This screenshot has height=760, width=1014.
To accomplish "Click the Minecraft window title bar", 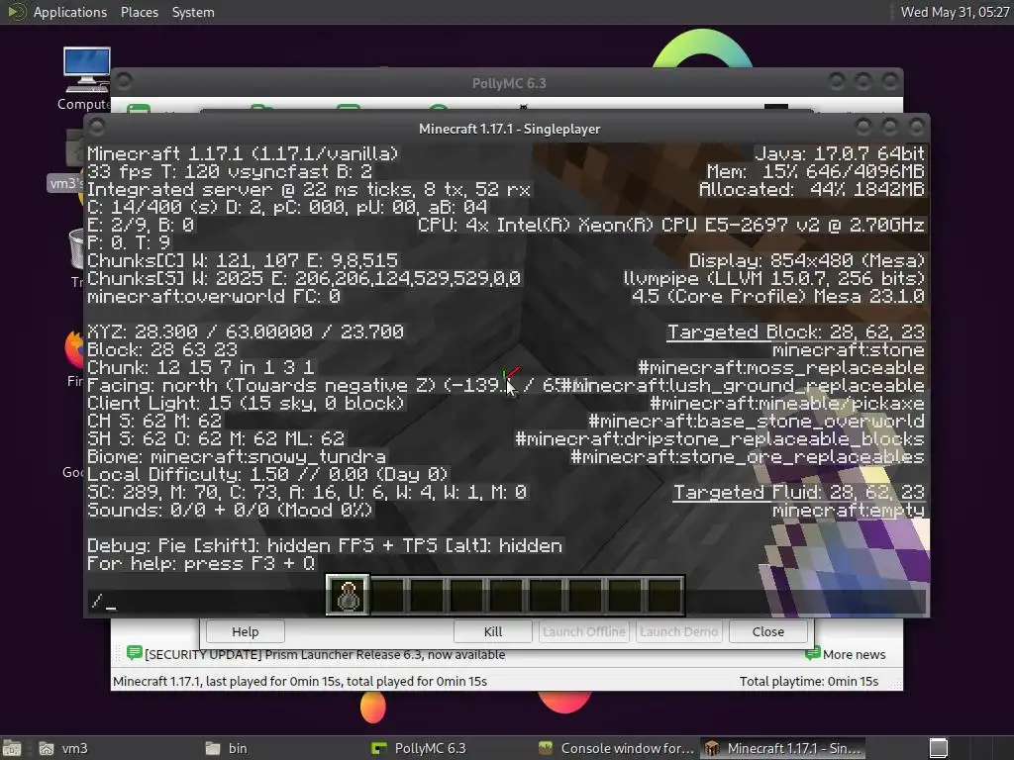I will click(509, 128).
